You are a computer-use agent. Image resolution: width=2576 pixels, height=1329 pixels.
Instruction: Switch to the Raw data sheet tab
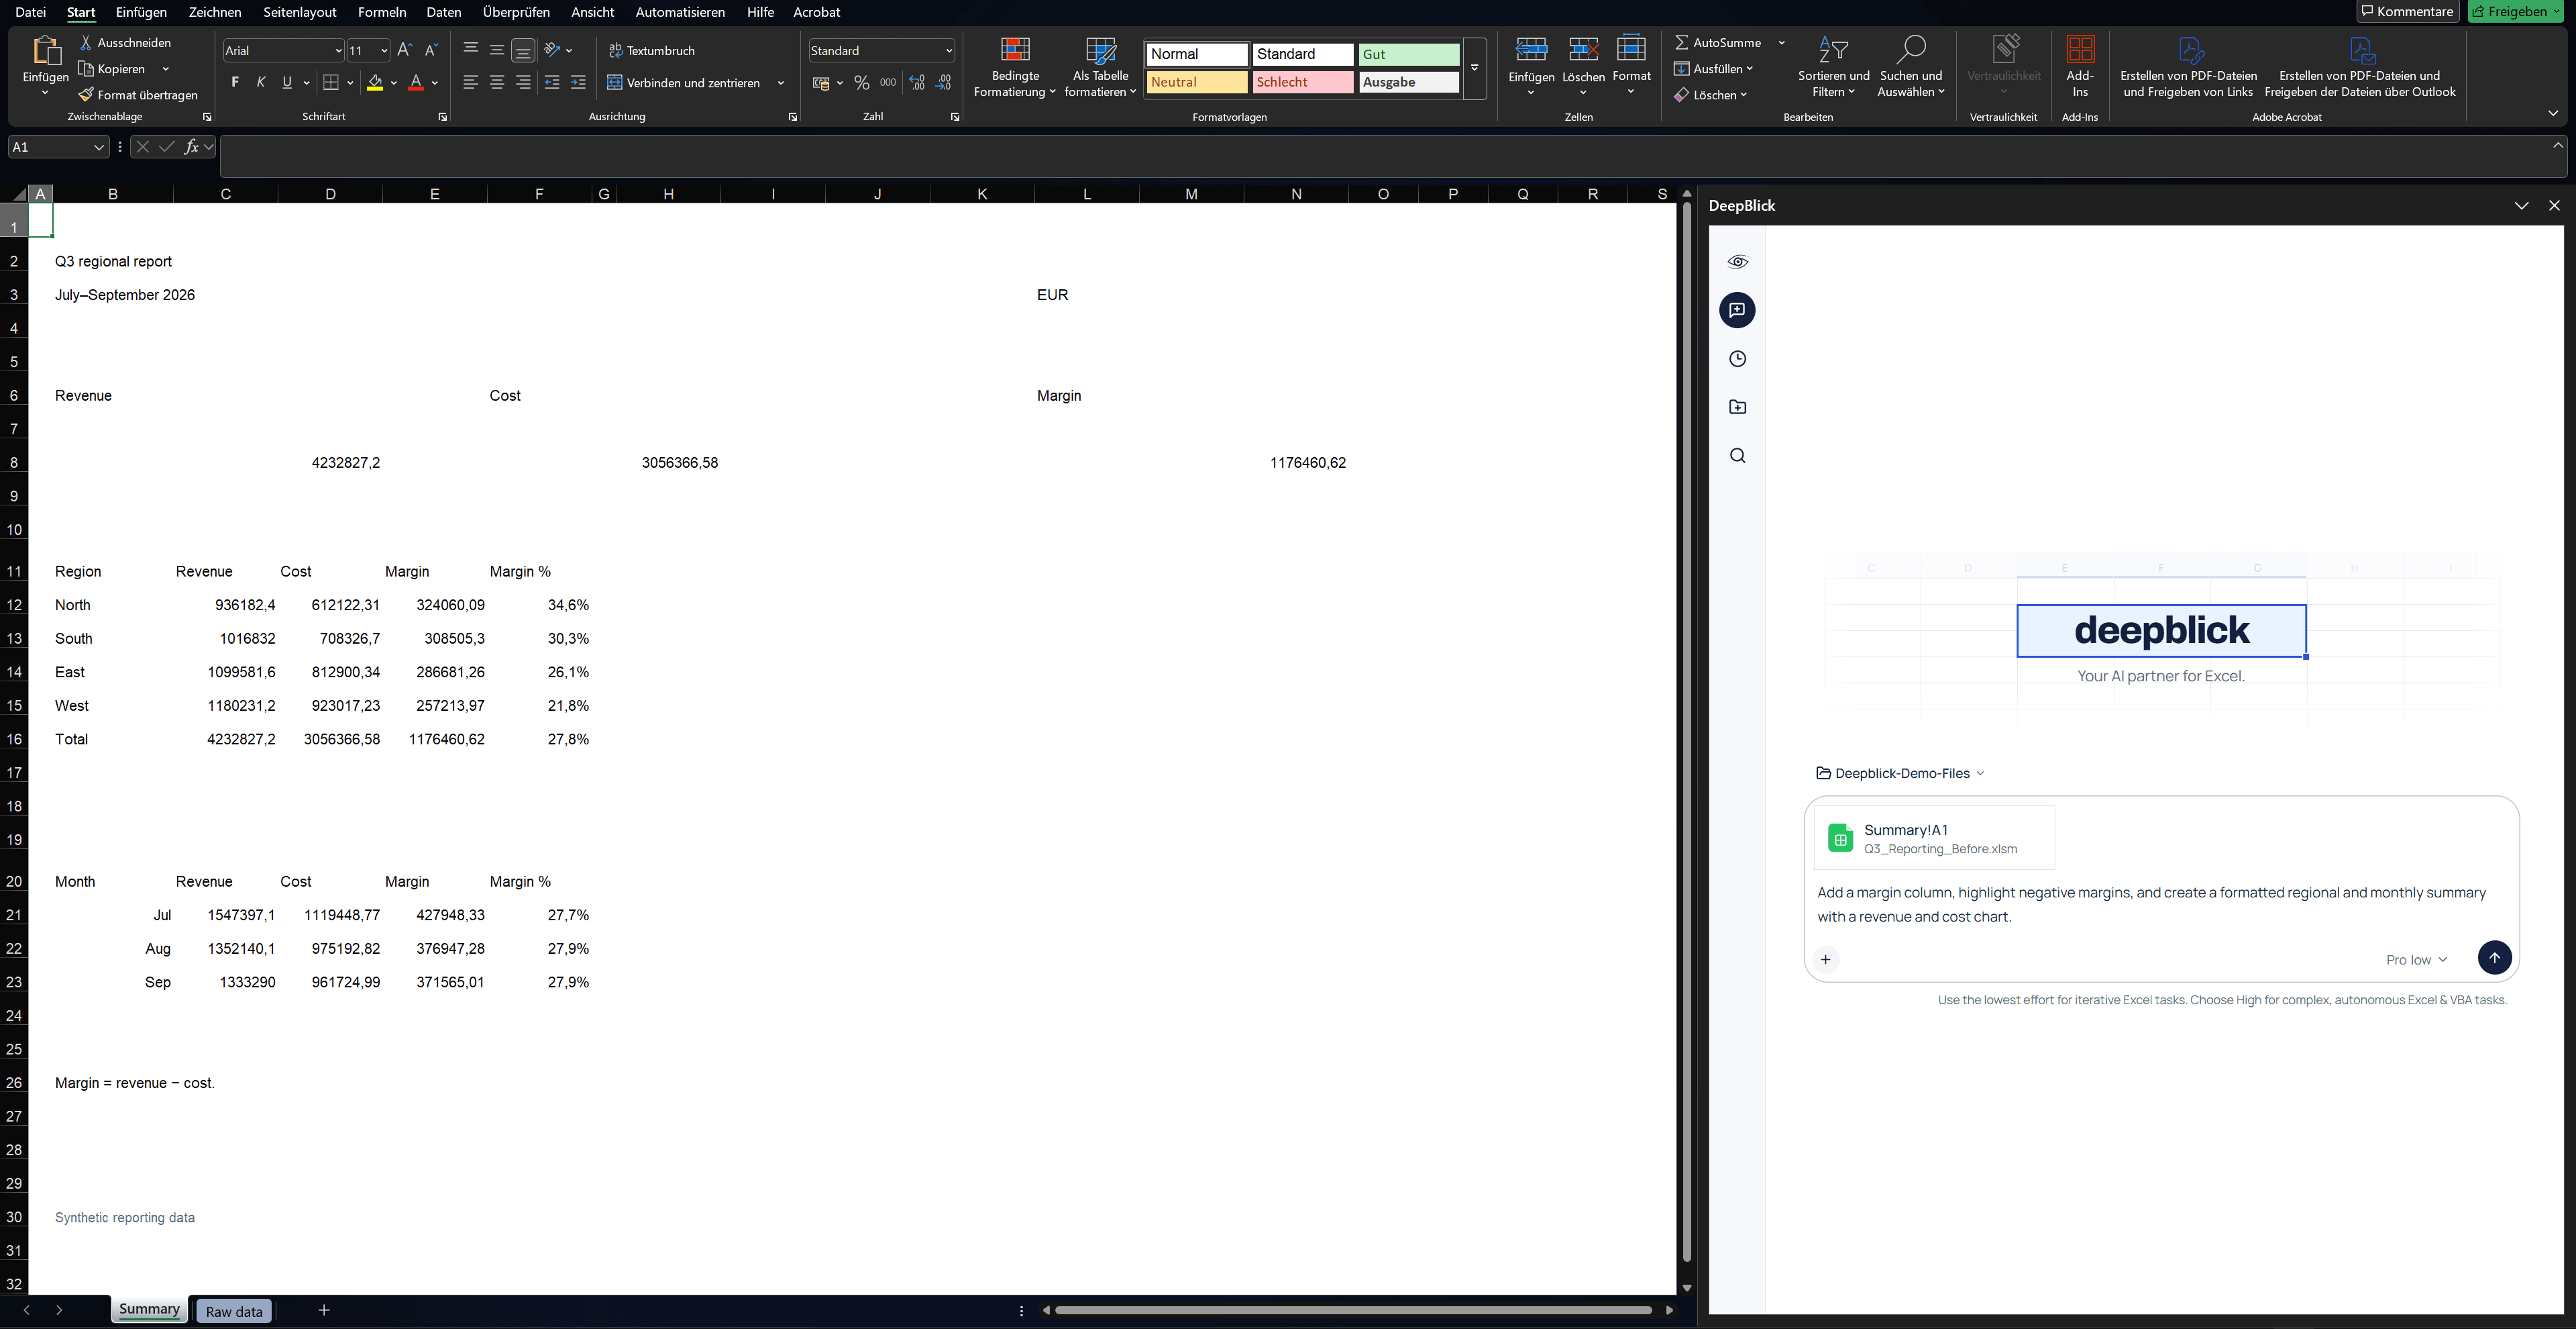coord(234,1311)
